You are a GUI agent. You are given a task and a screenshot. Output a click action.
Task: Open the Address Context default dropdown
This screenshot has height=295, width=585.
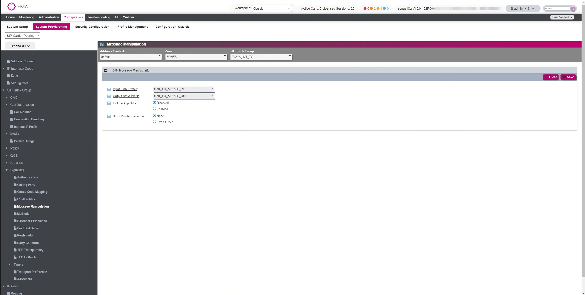(131, 57)
